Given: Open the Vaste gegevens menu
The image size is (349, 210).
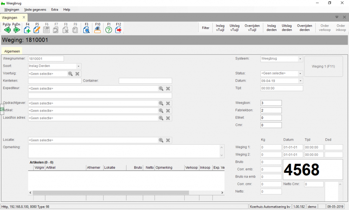Looking at the screenshot, I should tap(35, 10).
